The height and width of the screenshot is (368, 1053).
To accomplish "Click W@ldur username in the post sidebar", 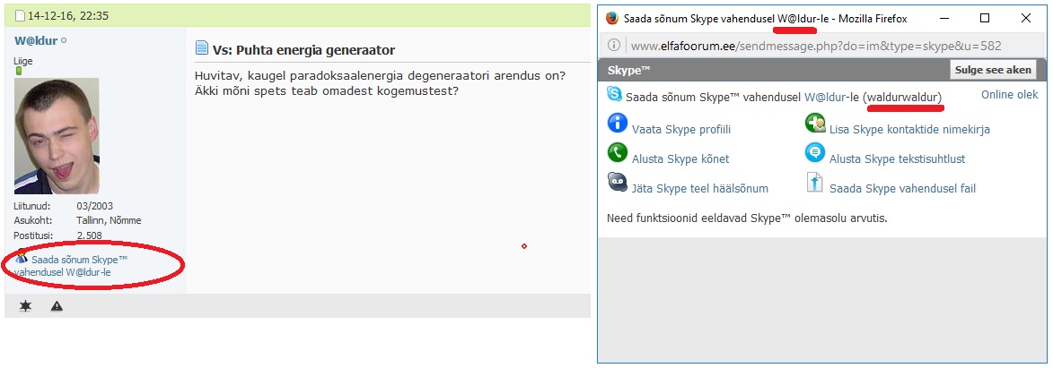I will click(36, 40).
